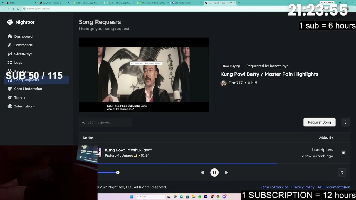
Task: Open the Integrations page
Action: point(24,106)
